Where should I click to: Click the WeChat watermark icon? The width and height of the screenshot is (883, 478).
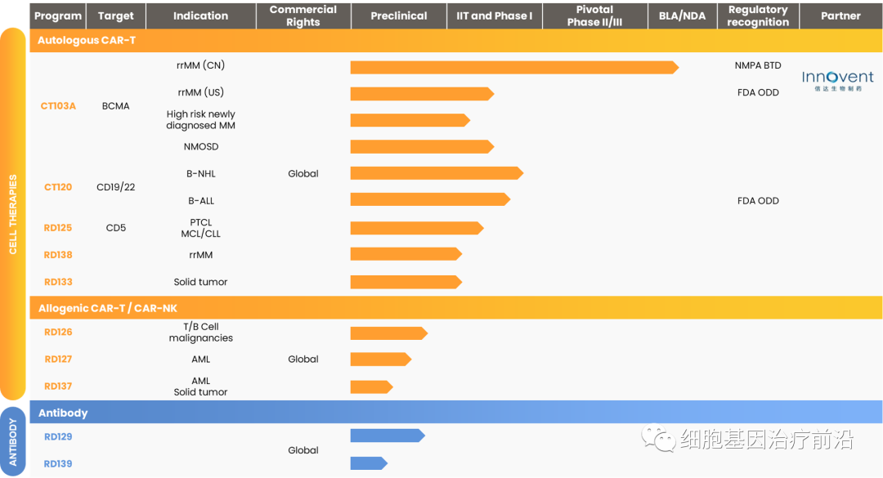click(x=658, y=440)
